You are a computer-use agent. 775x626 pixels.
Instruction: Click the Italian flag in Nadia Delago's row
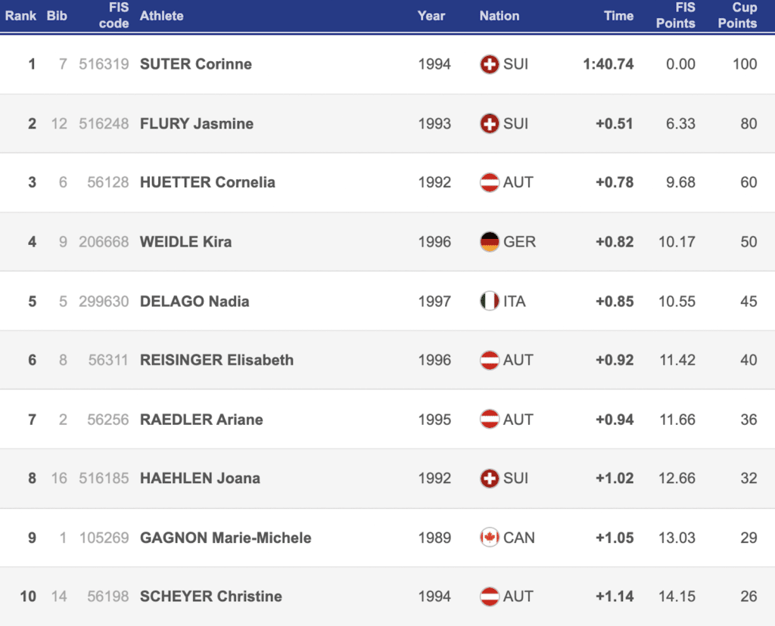[x=489, y=301]
